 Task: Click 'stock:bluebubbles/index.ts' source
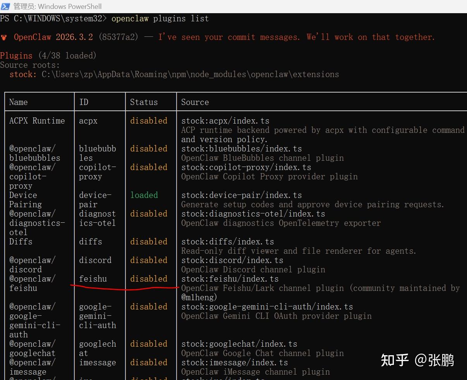tap(241, 149)
